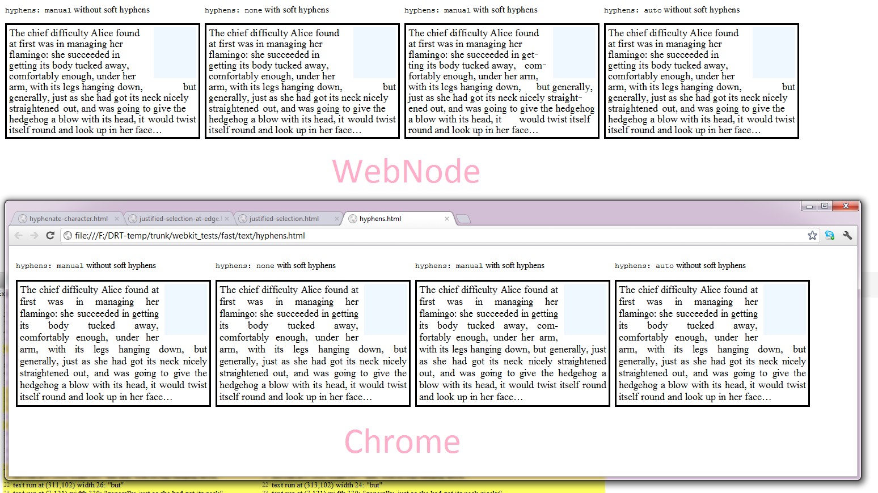Viewport: 878px width, 493px height.
Task: Switch to the hyphenate-character.html tab
Action: point(68,219)
